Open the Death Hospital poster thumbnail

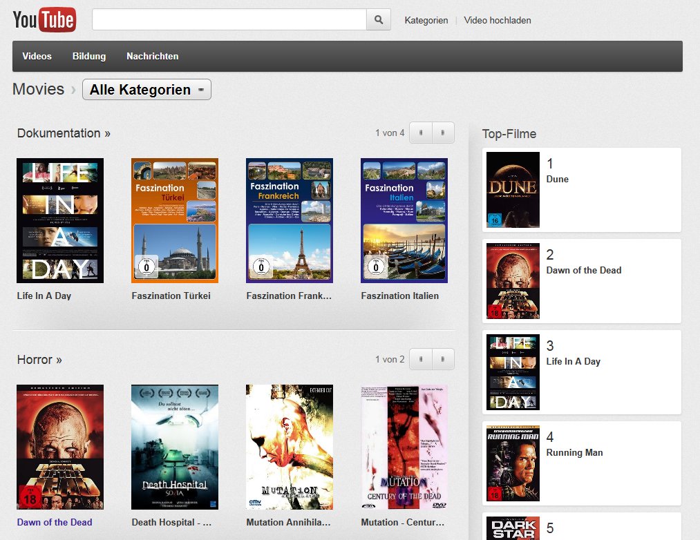pyautogui.click(x=175, y=447)
